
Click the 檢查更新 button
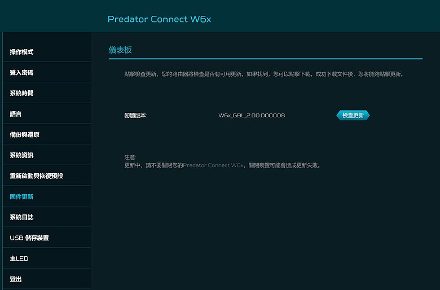[x=353, y=115]
